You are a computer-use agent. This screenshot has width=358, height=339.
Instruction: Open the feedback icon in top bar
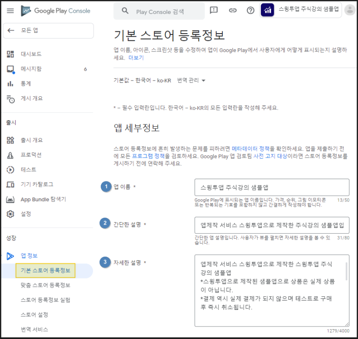pos(214,10)
